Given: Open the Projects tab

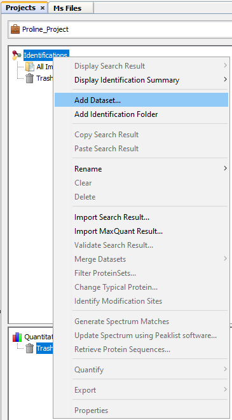Looking at the screenshot, I should [x=20, y=8].
